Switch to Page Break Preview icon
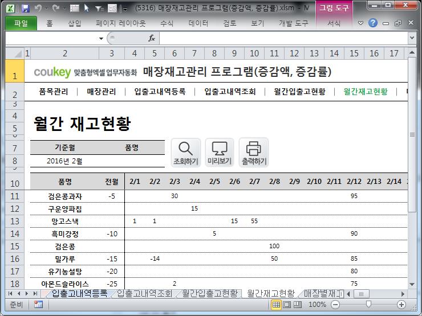The width and height of the screenshot is (422, 316). tap(297, 305)
